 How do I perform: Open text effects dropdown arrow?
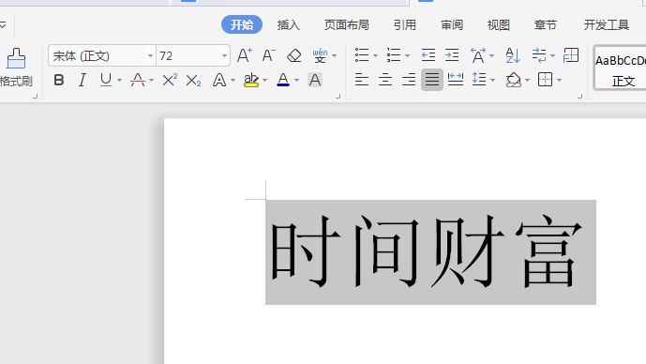point(233,80)
